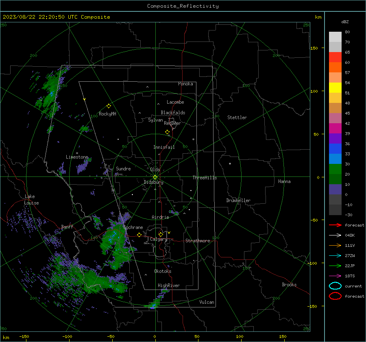The width and height of the screenshot is (366, 342).
Task: Click the white 04DK arrow in the legend
Action: click(x=335, y=235)
